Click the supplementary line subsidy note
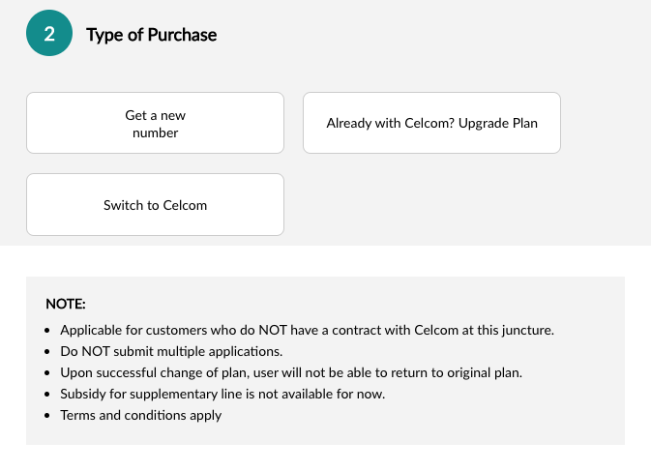 point(222,394)
